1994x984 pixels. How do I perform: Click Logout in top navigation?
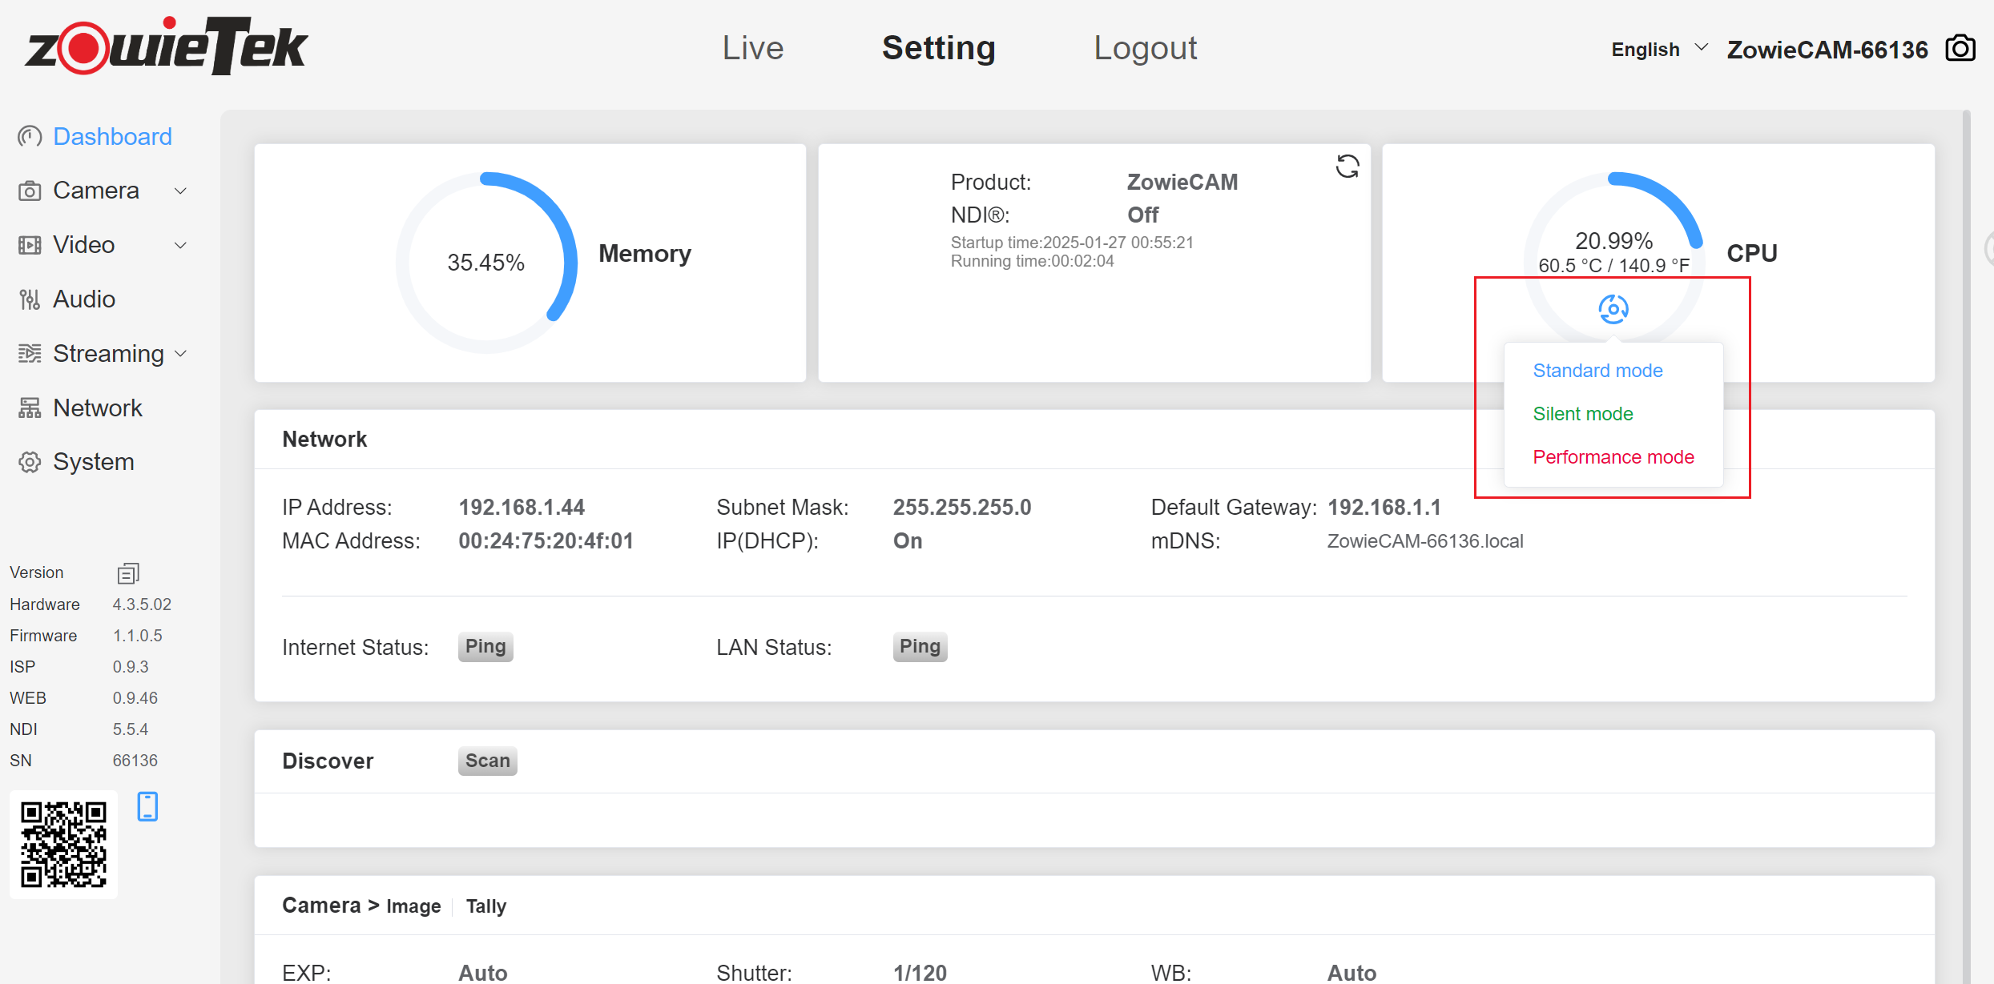[x=1145, y=48]
